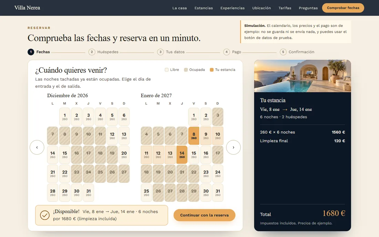
Task: Select January 10 in the calendar
Action: click(x=217, y=135)
